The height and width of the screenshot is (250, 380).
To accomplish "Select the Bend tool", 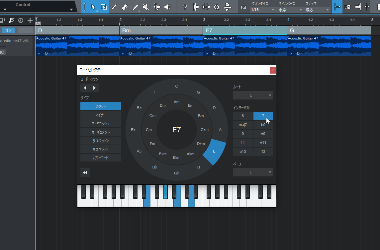I will pos(156,7).
